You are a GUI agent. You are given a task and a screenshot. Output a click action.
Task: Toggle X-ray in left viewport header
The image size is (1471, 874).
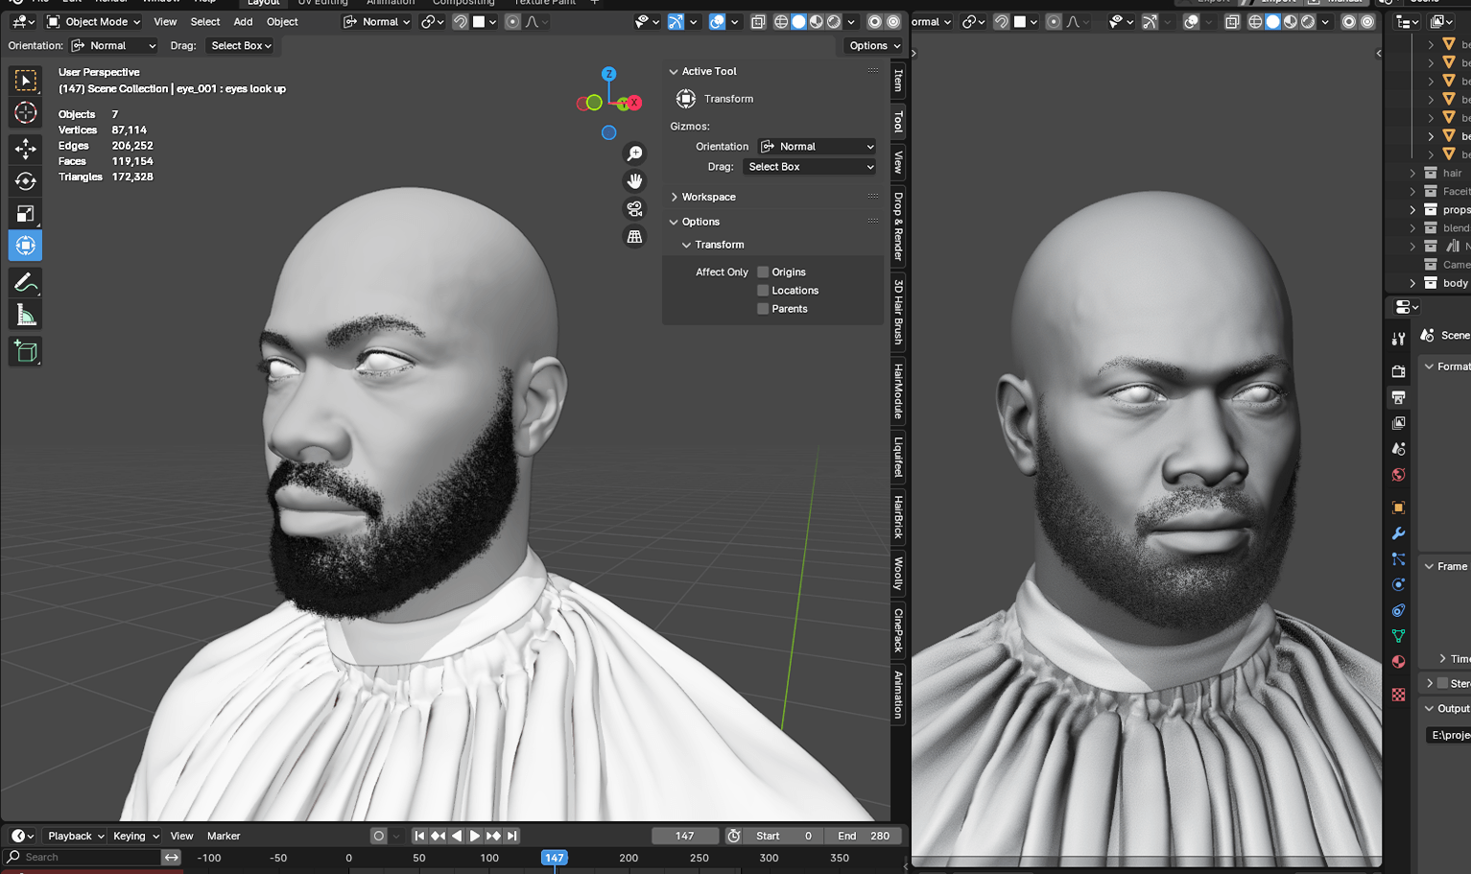[x=758, y=21]
